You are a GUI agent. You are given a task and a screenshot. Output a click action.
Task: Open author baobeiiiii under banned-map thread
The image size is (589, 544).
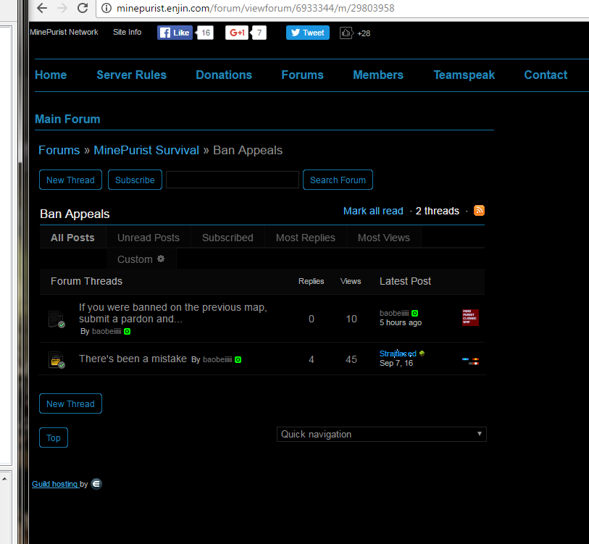pyautogui.click(x=106, y=331)
